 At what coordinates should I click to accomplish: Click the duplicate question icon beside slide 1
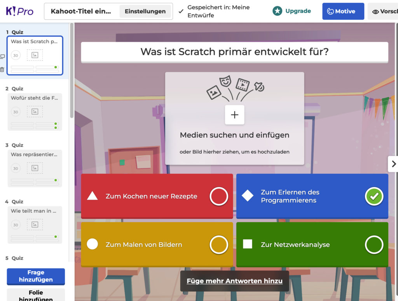tap(3, 56)
